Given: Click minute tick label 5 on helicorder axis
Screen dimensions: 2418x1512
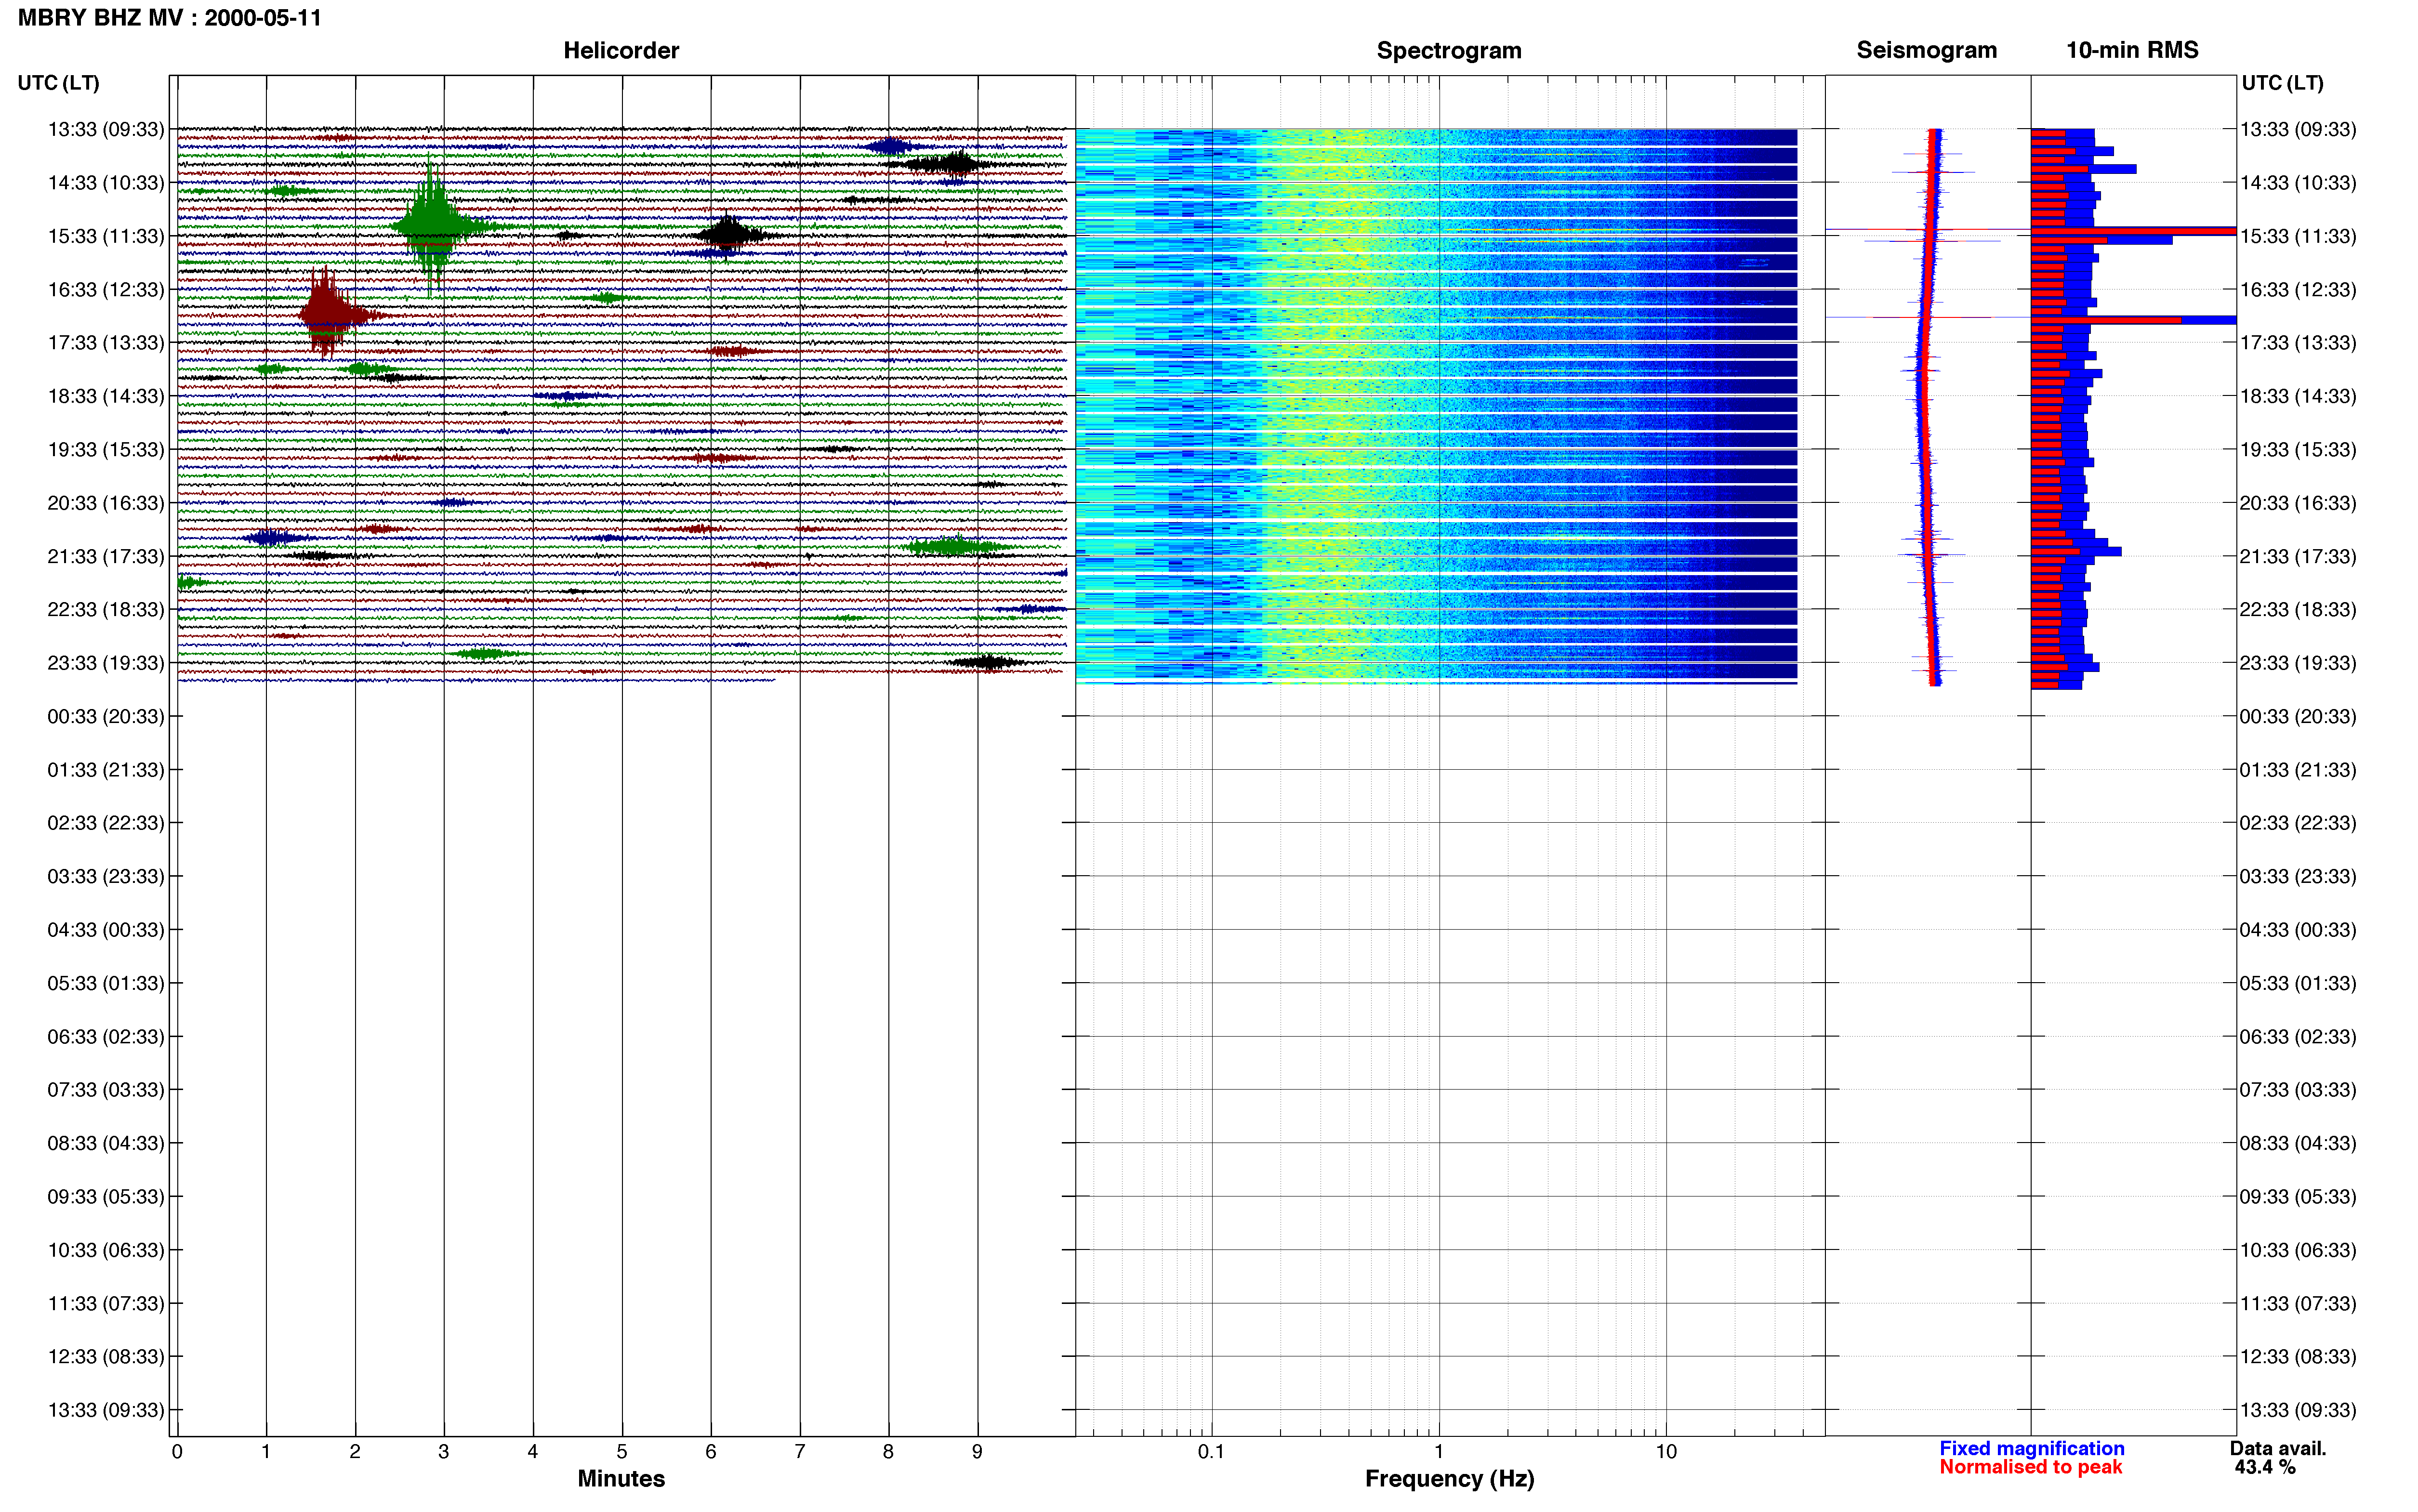Looking at the screenshot, I should 622,1452.
